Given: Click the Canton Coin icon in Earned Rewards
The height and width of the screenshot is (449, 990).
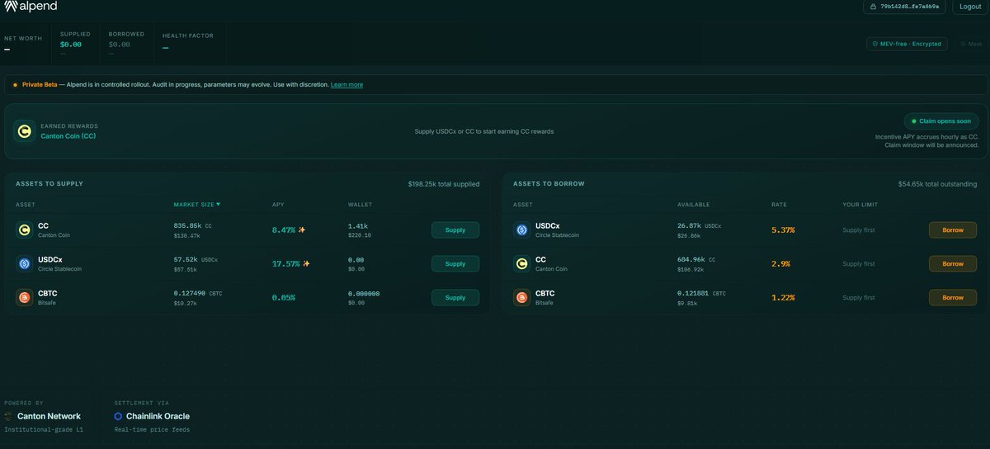Looking at the screenshot, I should [25, 130].
